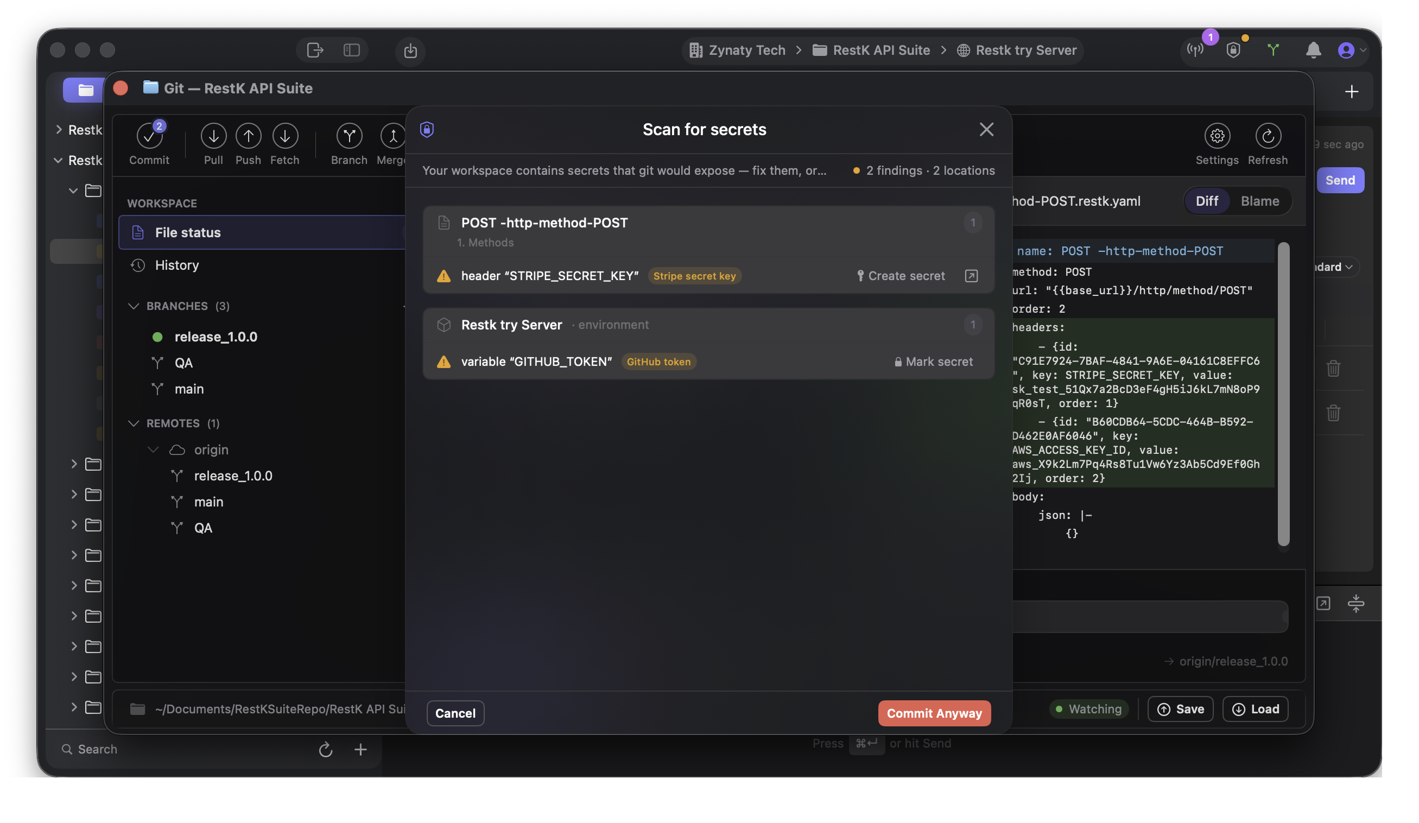The width and height of the screenshot is (1419, 823).
Task: Click the Pull toolbar icon
Action: [213, 136]
